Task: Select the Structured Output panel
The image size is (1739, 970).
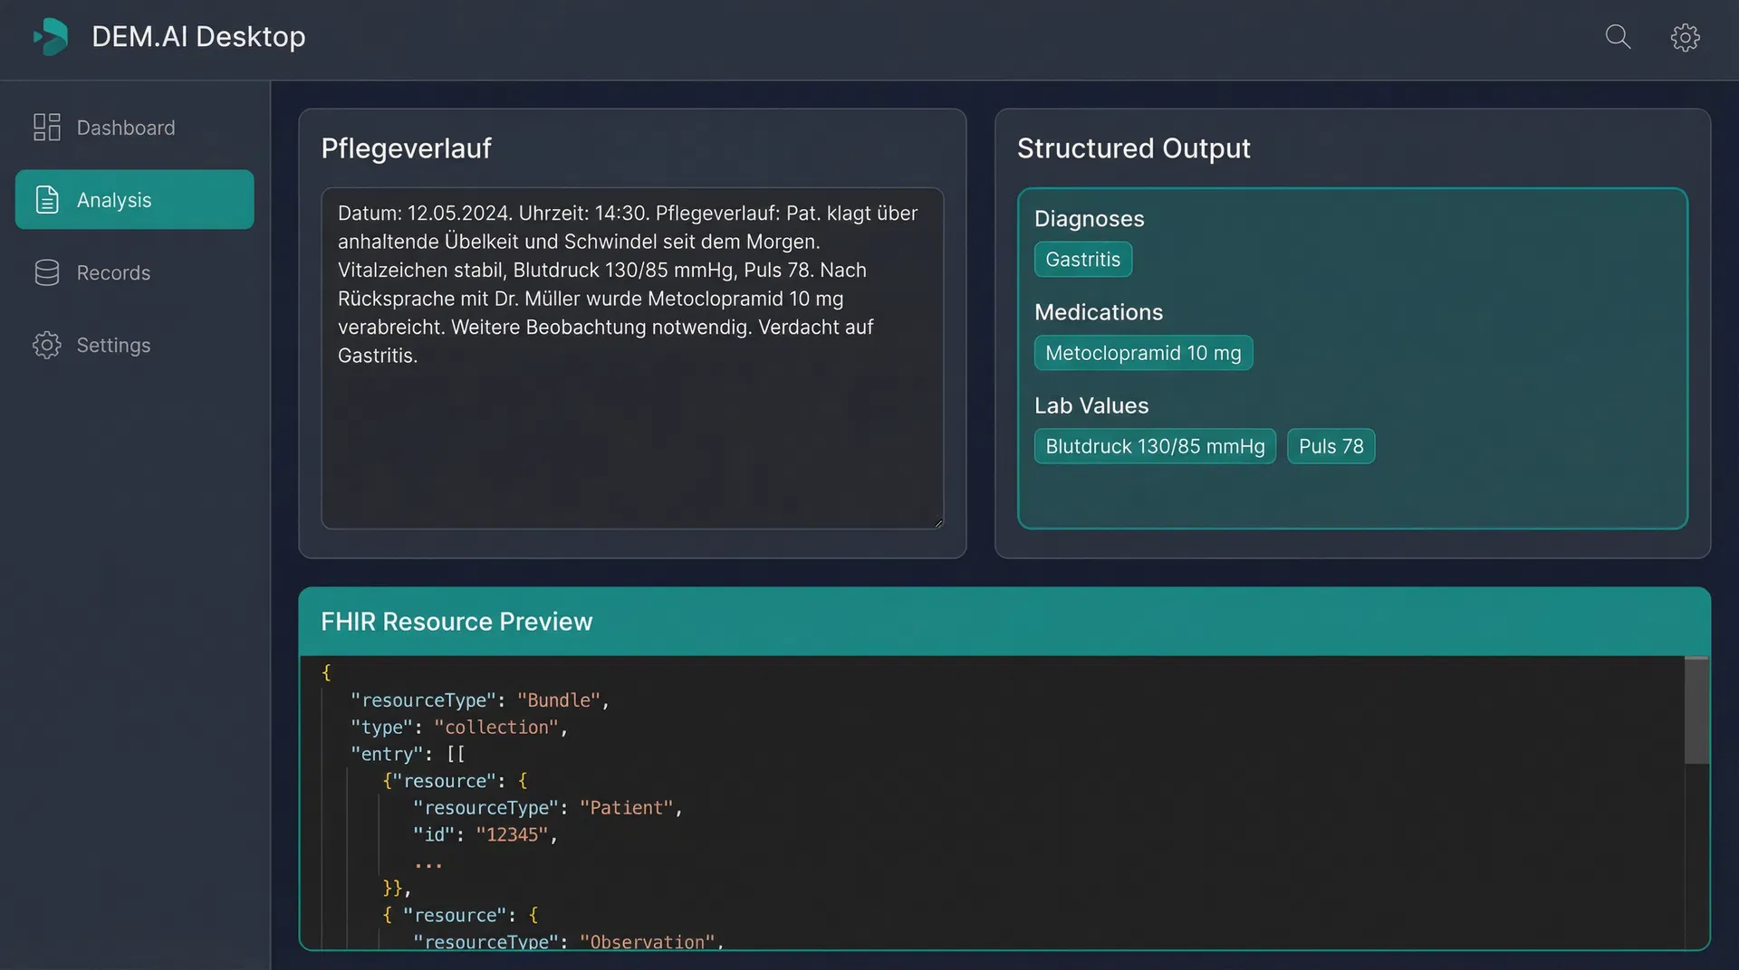Action: point(1133,148)
